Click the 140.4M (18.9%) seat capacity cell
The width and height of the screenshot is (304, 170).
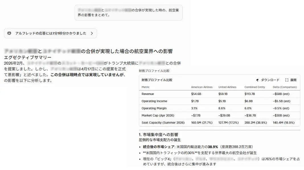284,122
